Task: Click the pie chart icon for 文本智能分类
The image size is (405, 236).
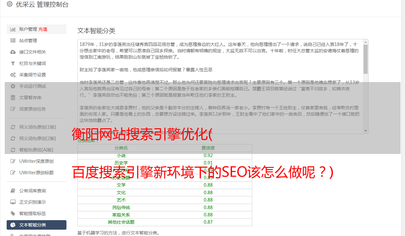Action: coord(13,225)
